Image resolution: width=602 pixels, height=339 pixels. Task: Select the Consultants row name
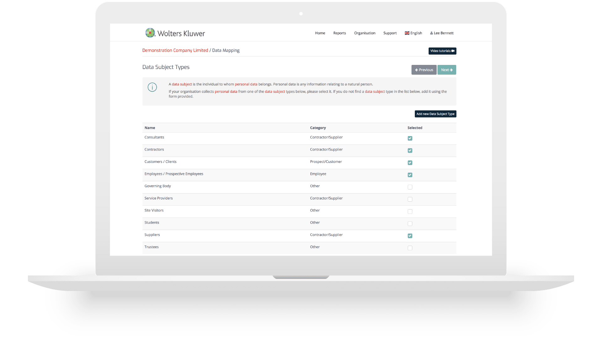pos(154,137)
